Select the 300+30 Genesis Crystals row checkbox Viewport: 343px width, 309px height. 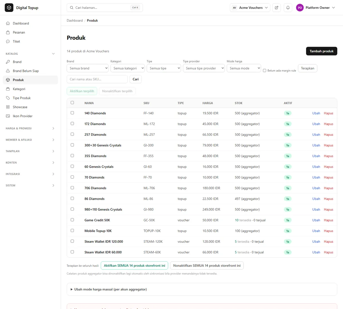[72, 145]
